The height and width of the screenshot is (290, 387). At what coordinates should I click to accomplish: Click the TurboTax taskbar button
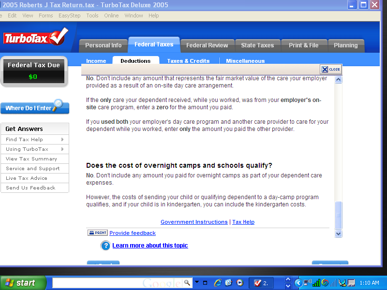click(x=262, y=283)
